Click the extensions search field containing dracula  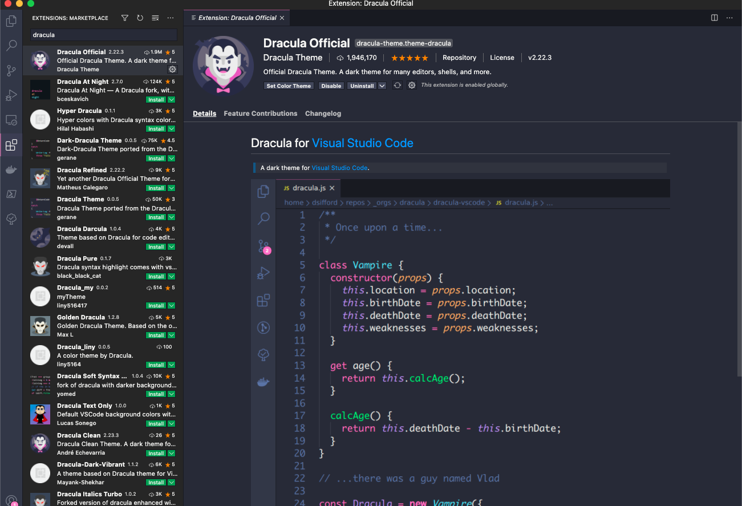tap(103, 35)
